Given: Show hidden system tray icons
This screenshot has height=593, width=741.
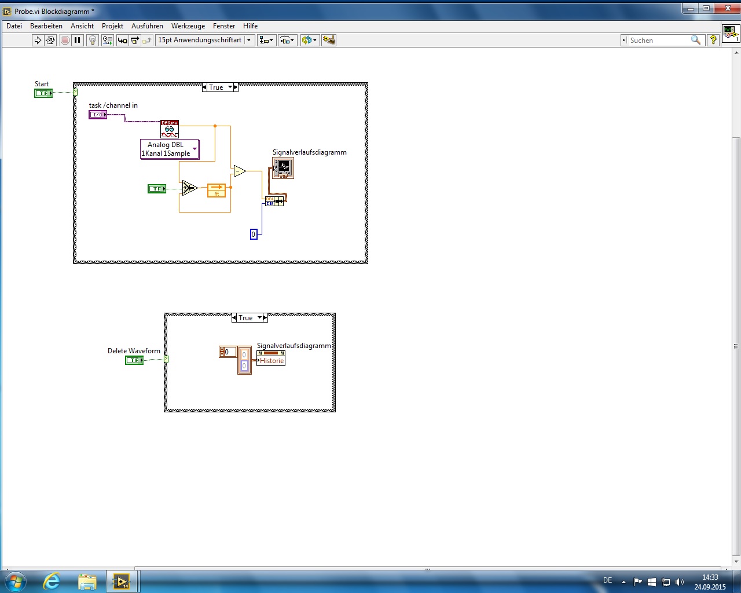Looking at the screenshot, I should 623,582.
